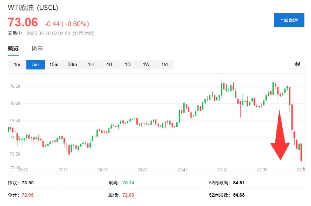Select the 5m interval
Image resolution: width=311 pixels, height=206 pixels.
[x=35, y=64]
